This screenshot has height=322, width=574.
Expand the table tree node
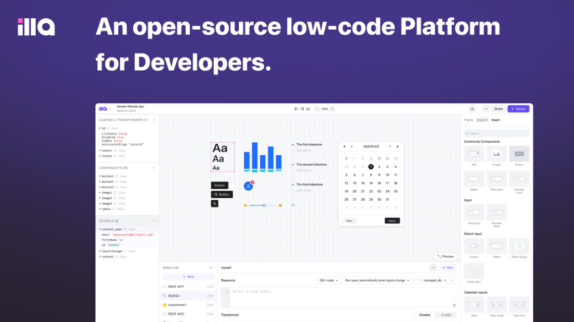point(100,209)
